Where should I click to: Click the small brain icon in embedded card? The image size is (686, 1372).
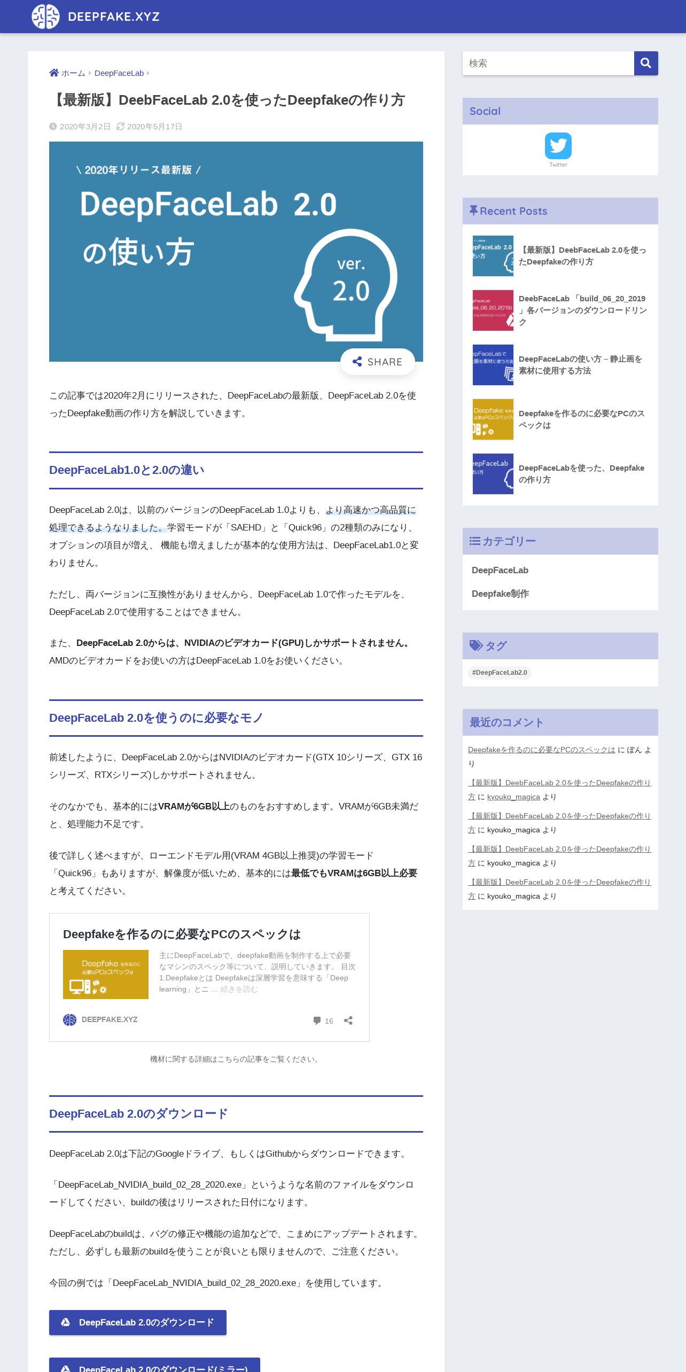(x=69, y=1020)
